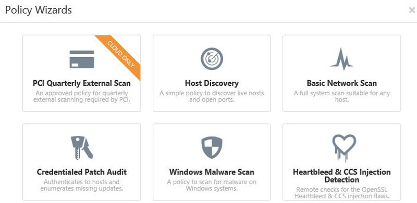The image size is (417, 203).
Task: Open Heartbleed & CCS Injection Detection title
Action: [x=342, y=175]
